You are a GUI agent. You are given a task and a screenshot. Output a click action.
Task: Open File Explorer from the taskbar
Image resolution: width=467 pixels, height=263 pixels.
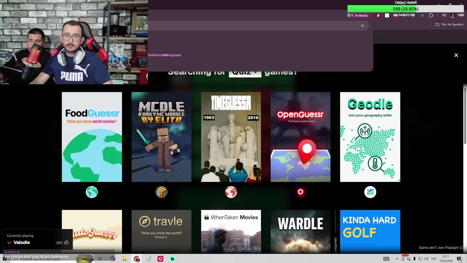coord(124,259)
